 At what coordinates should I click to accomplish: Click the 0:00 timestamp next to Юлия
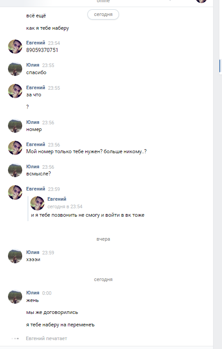[x=47, y=293]
